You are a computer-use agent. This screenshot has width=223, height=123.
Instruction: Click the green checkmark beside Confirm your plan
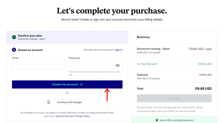tap(14, 37)
